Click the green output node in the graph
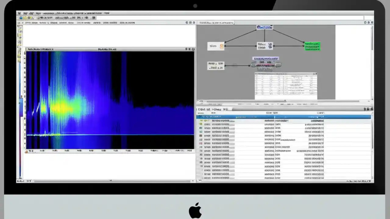Screen dimensions: 390x219 pyautogui.click(x=312, y=46)
